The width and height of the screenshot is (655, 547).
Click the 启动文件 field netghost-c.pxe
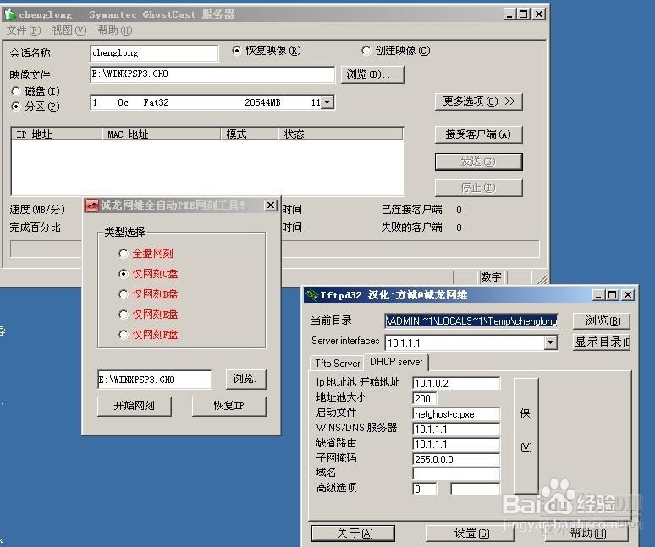pyautogui.click(x=456, y=414)
